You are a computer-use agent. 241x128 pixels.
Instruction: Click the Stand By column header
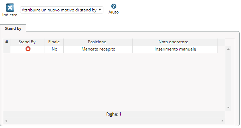coord(27,42)
